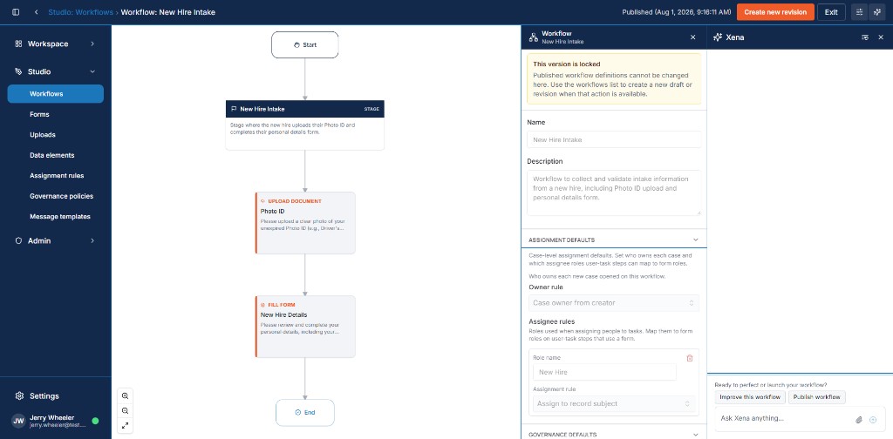
Task: Collapse the Assignment Defaults section
Action: 614,240
